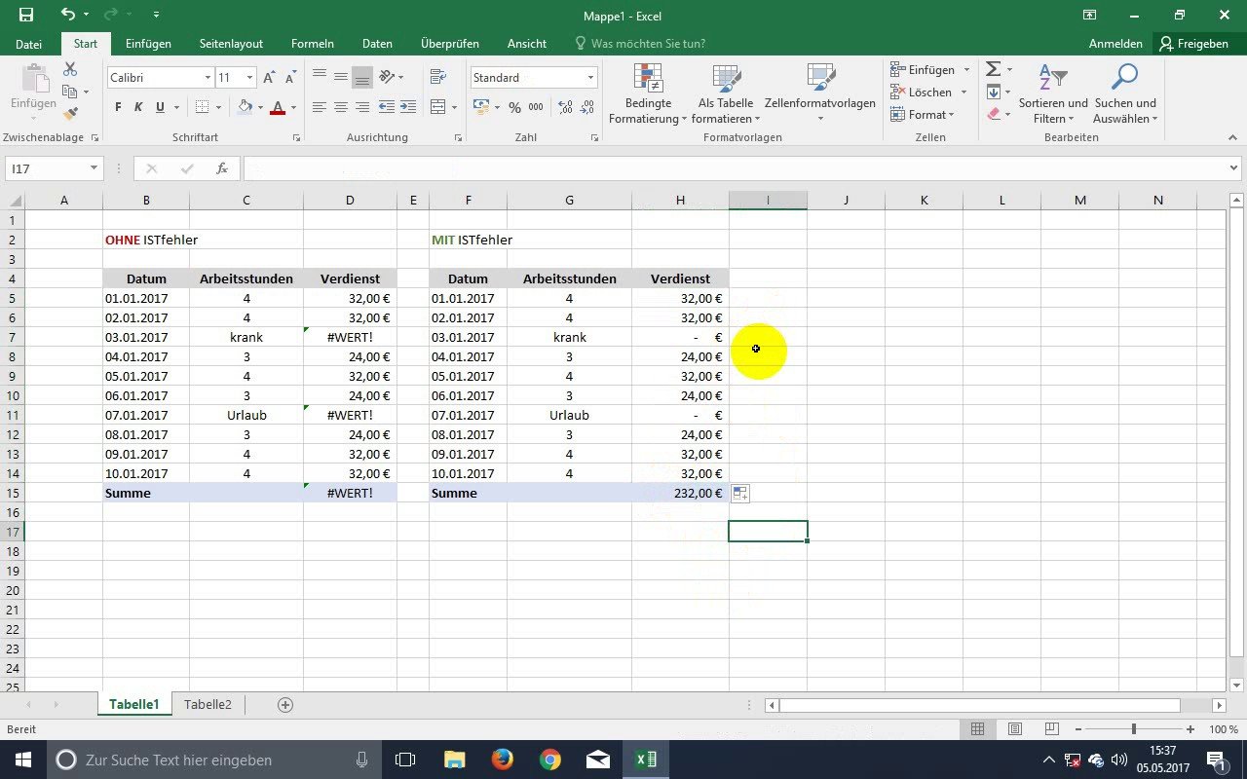This screenshot has height=779, width=1247.
Task: Add a new sheet with plus icon
Action: tap(285, 705)
